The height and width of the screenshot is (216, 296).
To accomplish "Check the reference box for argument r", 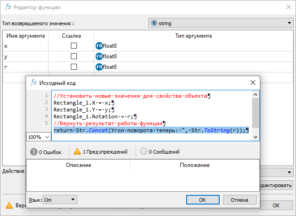I will (74, 67).
